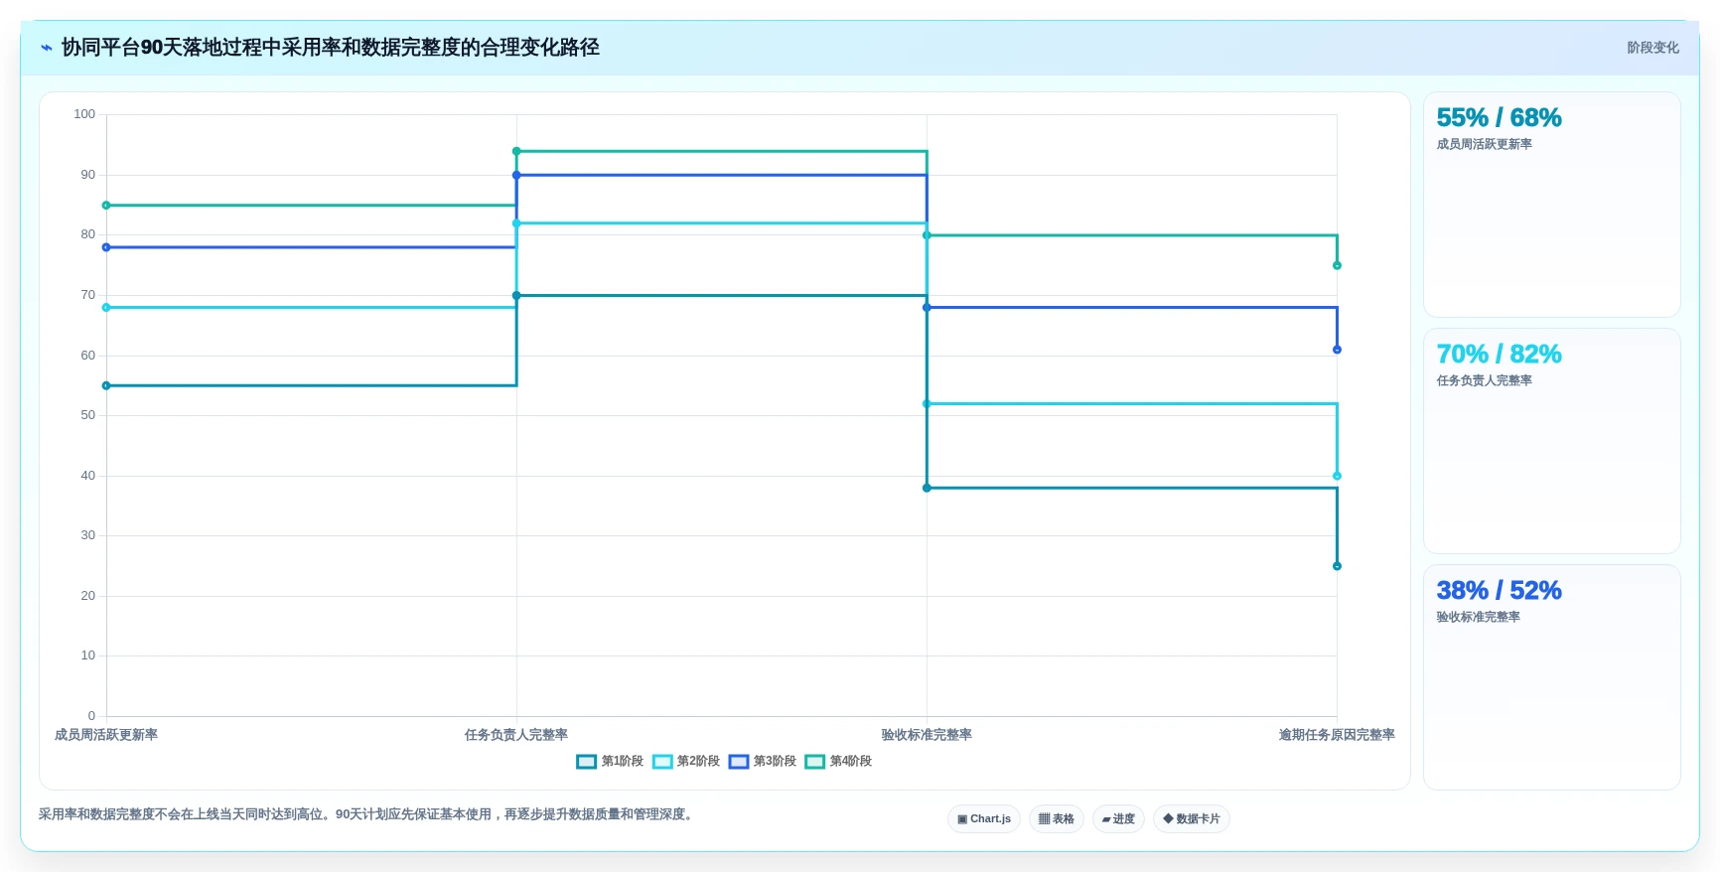The width and height of the screenshot is (1720, 872).
Task: Toggle 第3阶段 legend series
Action: (763, 762)
